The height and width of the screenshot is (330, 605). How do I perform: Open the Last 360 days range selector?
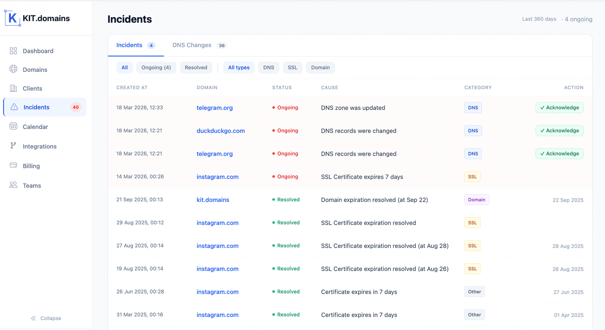click(x=539, y=19)
